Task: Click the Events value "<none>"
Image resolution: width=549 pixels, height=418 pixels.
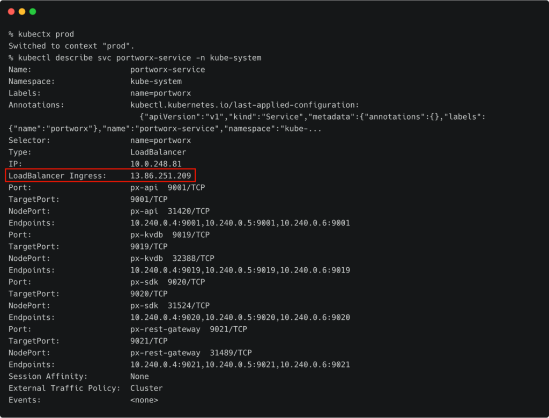Action: click(144, 400)
